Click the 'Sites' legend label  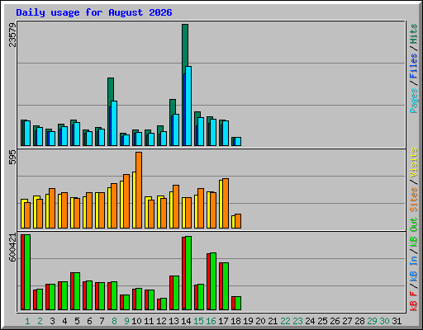point(414,200)
